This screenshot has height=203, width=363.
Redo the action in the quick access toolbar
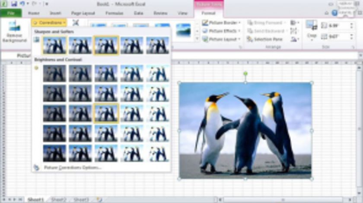click(x=35, y=4)
